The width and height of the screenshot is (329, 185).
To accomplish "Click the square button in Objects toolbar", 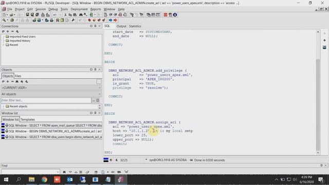I will [99, 82].
